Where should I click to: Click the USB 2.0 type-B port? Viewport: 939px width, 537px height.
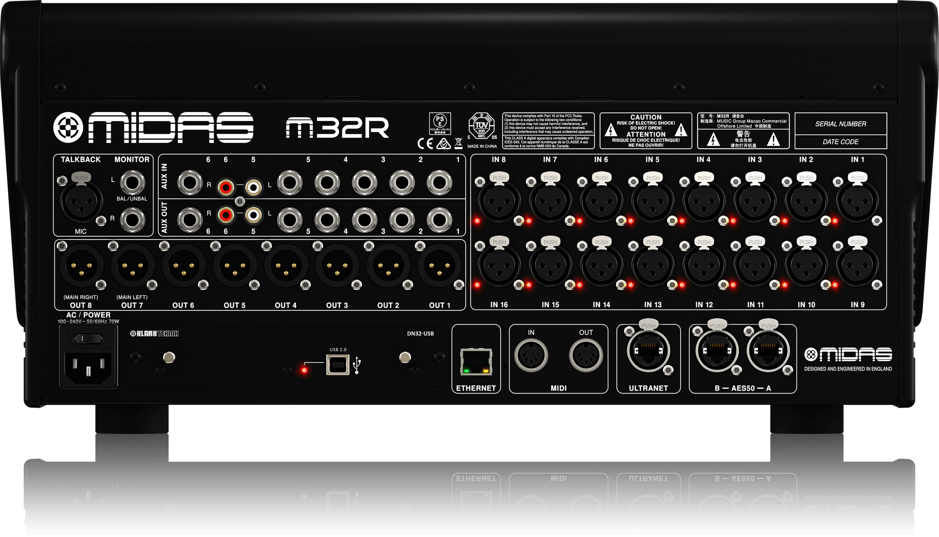338,364
